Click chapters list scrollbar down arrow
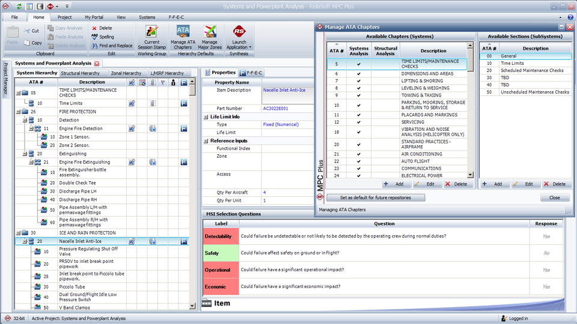This screenshot has width=577, height=324. [x=470, y=175]
